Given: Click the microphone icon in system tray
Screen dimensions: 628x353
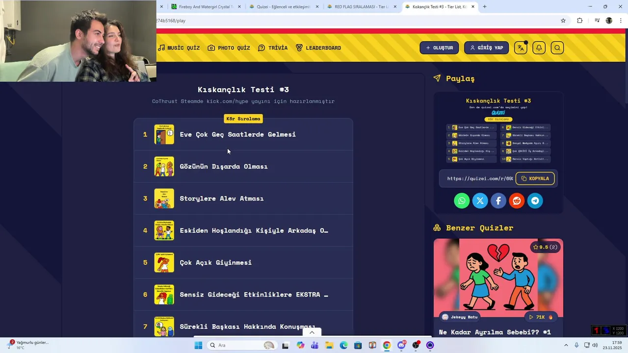Looking at the screenshot, I should click(x=576, y=345).
